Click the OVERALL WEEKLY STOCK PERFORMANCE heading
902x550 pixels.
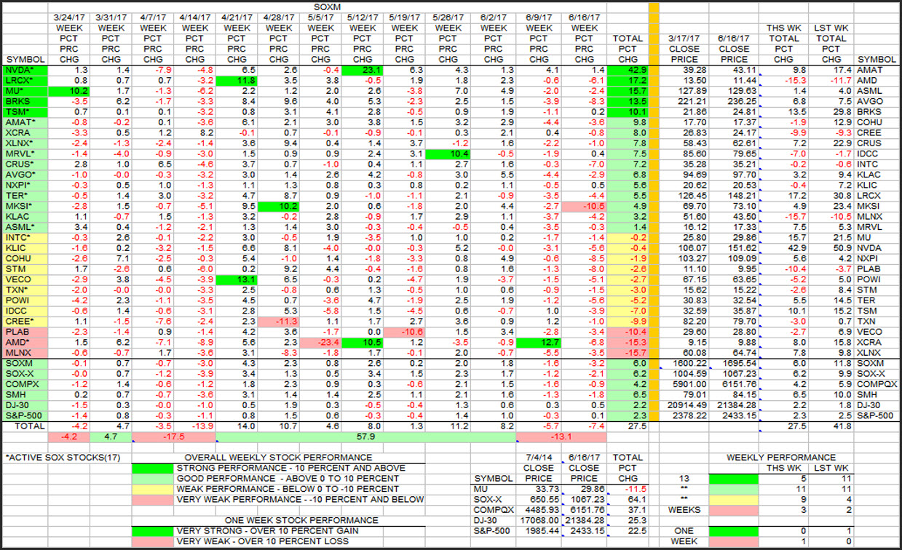pyautogui.click(x=279, y=458)
